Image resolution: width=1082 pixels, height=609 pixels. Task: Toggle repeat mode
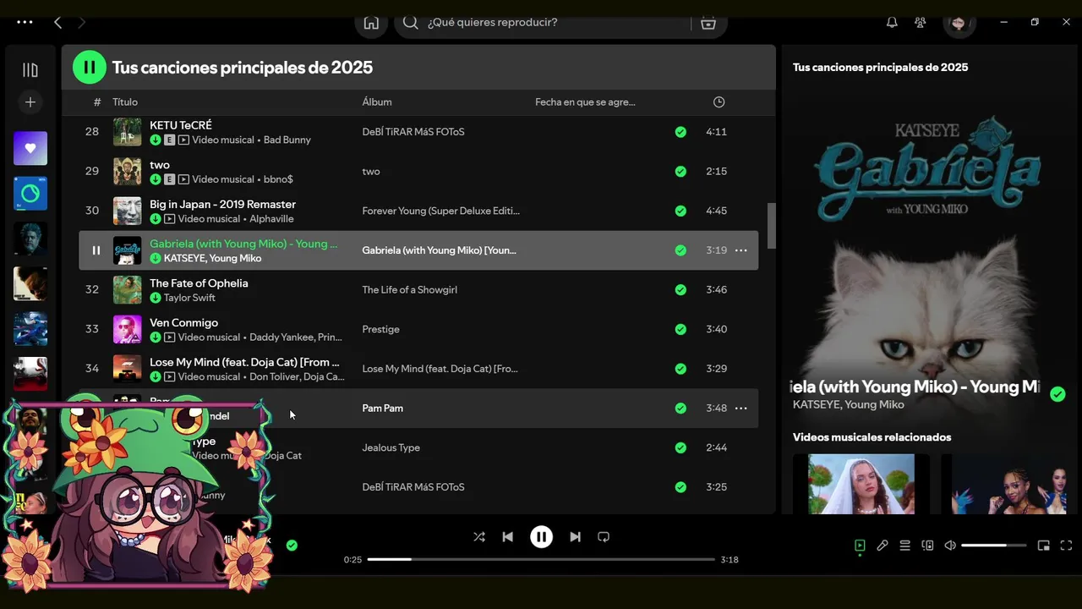(x=604, y=537)
